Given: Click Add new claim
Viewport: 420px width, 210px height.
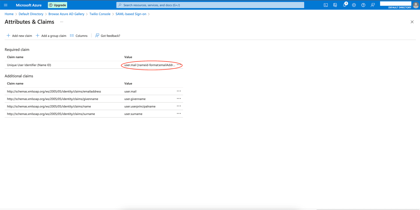Looking at the screenshot, I should pos(19,36).
